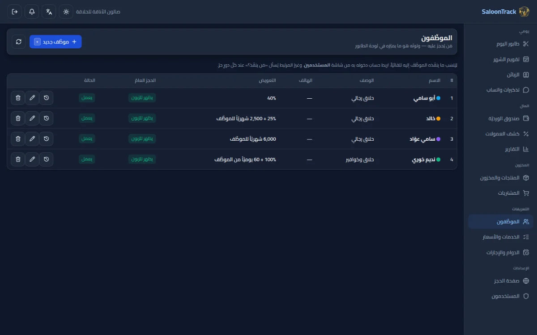The height and width of the screenshot is (335, 537).
Task: Open المستخدمون in sidebar
Action: [x=501, y=296]
